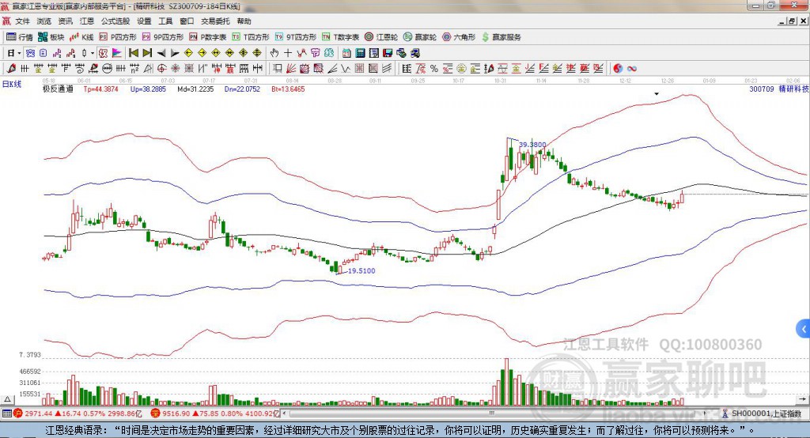Image resolution: width=810 pixels, height=438 pixels.
Task: Open the P四方形 tool
Action: pos(118,37)
